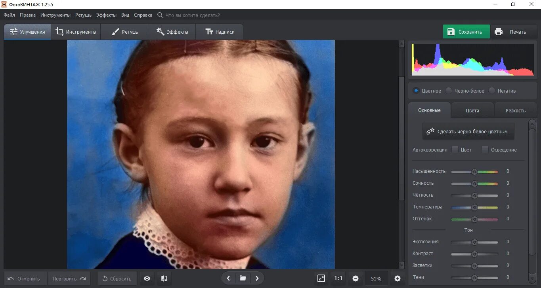Click the Температура slider handle
Screen dimensions: 541x288
tap(474, 207)
